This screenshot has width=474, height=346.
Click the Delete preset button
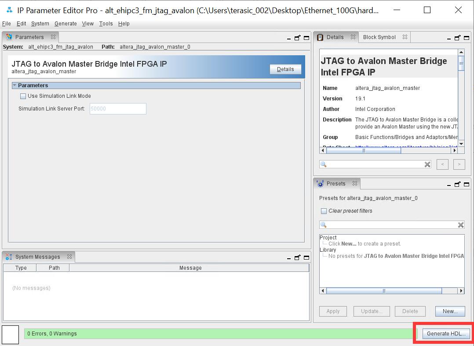(x=410, y=311)
